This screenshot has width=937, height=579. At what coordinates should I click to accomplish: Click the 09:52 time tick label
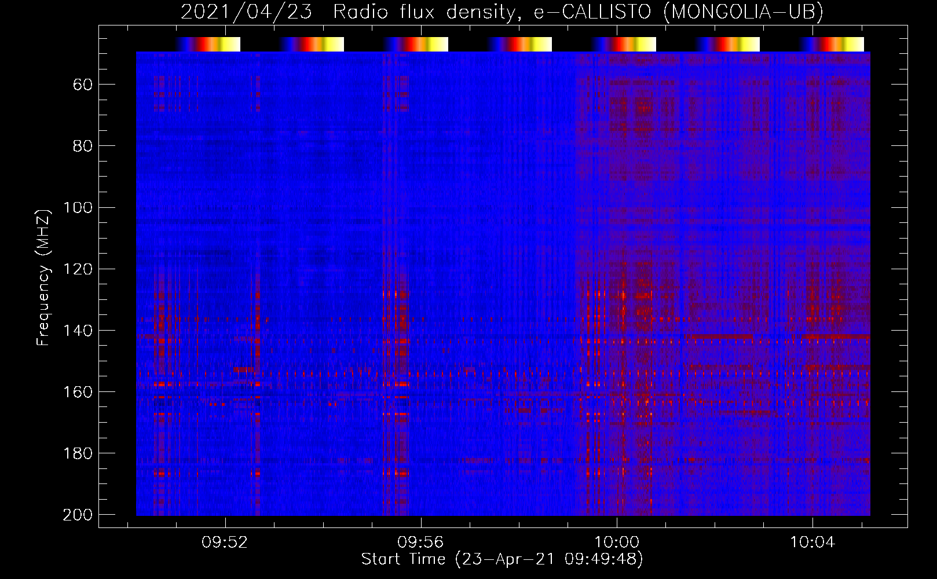tap(225, 542)
